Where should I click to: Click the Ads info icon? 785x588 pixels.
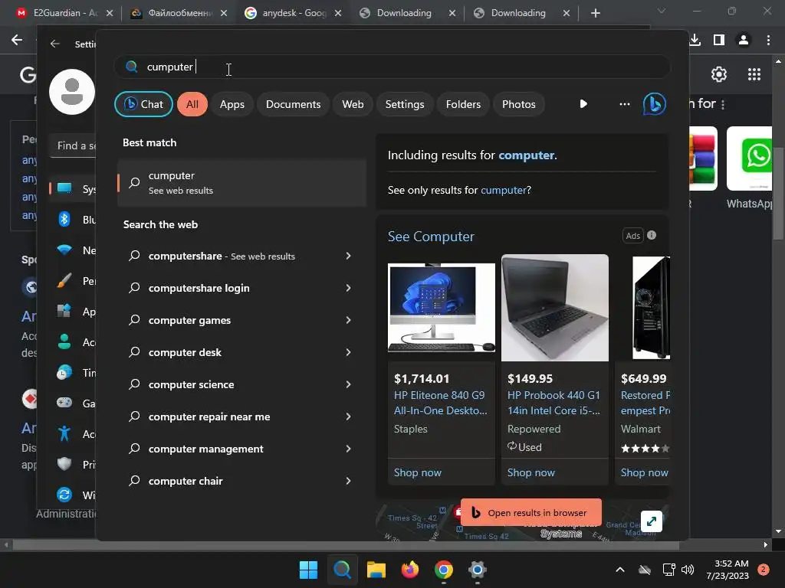(652, 235)
